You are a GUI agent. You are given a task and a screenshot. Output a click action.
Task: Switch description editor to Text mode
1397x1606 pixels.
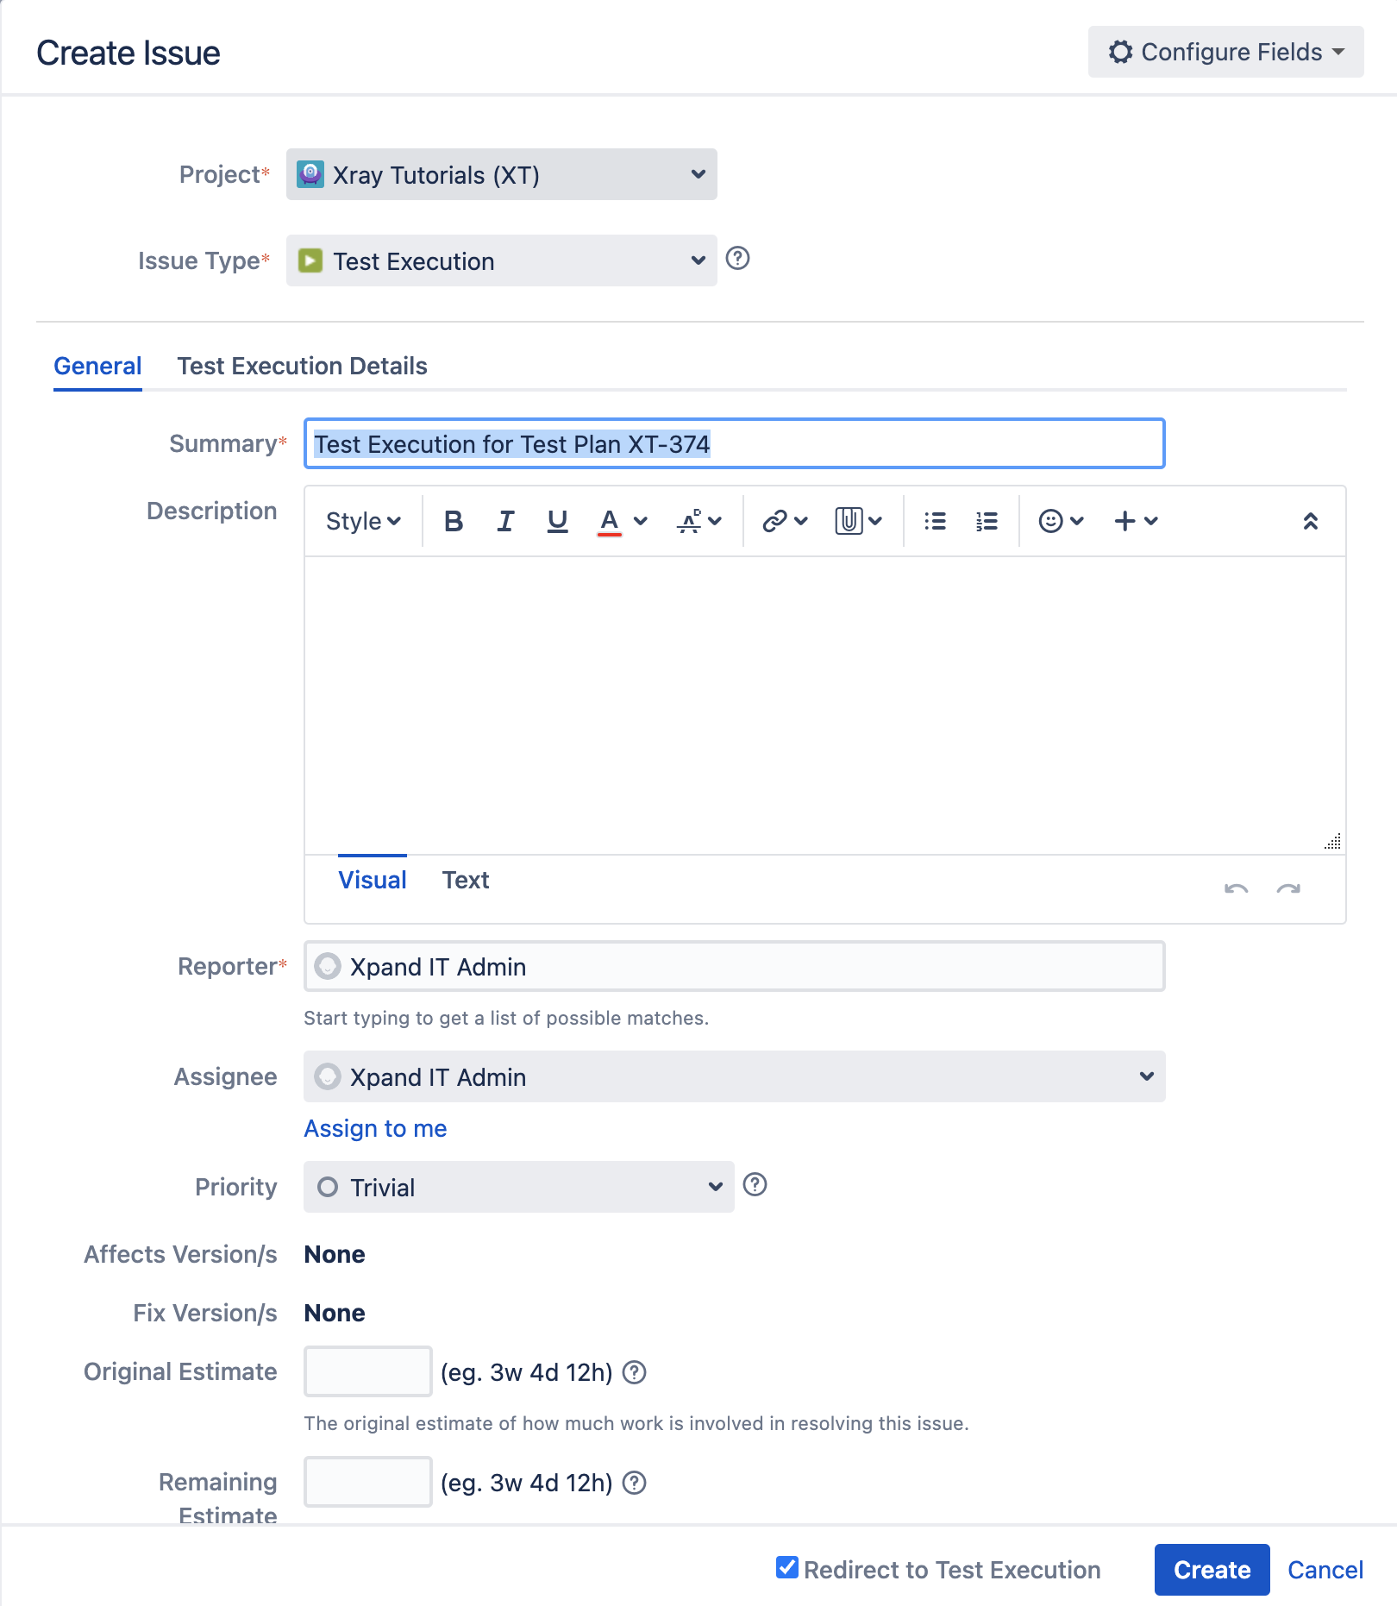(x=466, y=880)
